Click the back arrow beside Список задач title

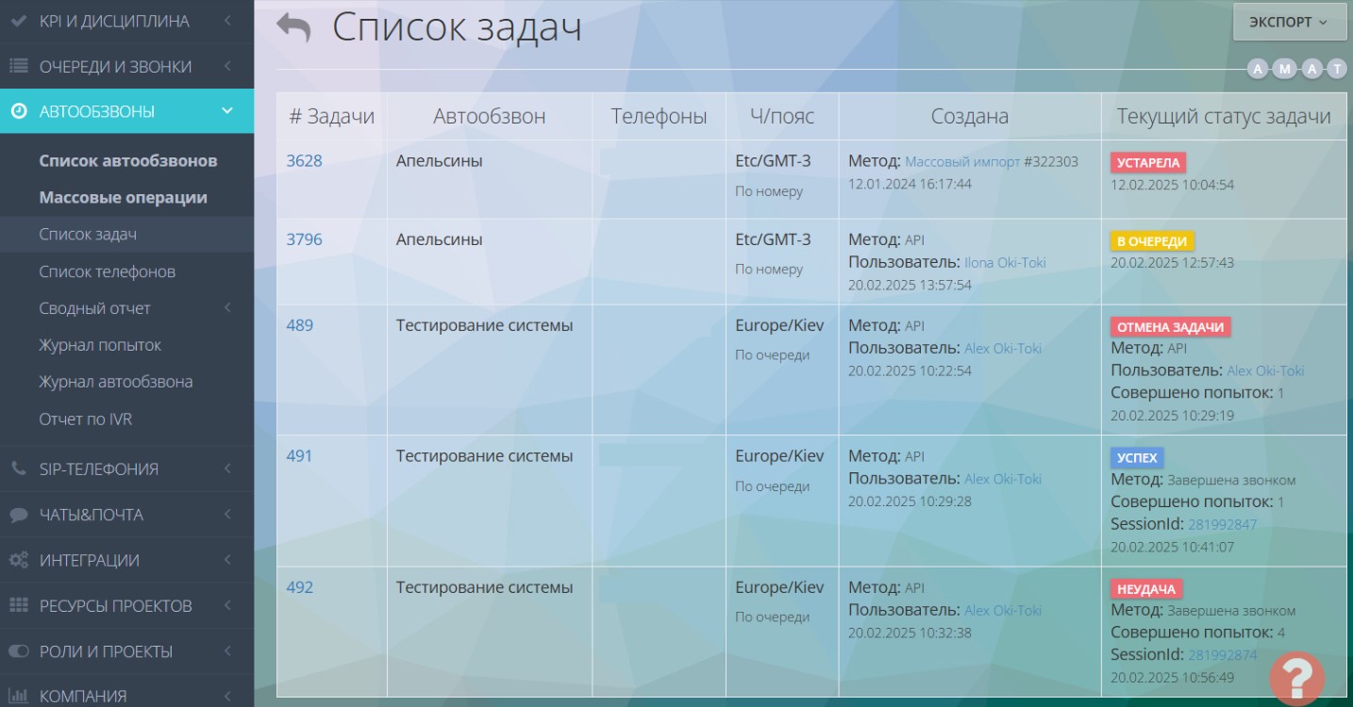pyautogui.click(x=293, y=27)
